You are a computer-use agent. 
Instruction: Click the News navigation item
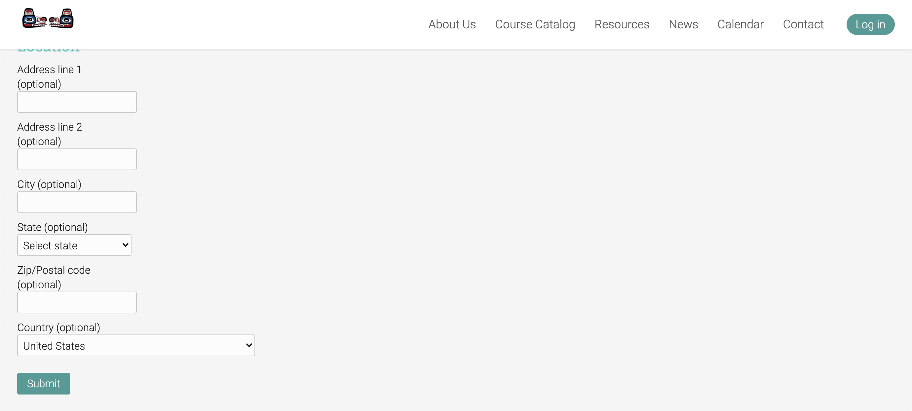click(x=683, y=24)
